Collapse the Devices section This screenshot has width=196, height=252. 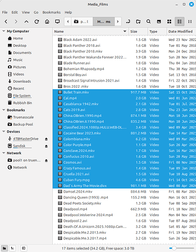point(4,132)
